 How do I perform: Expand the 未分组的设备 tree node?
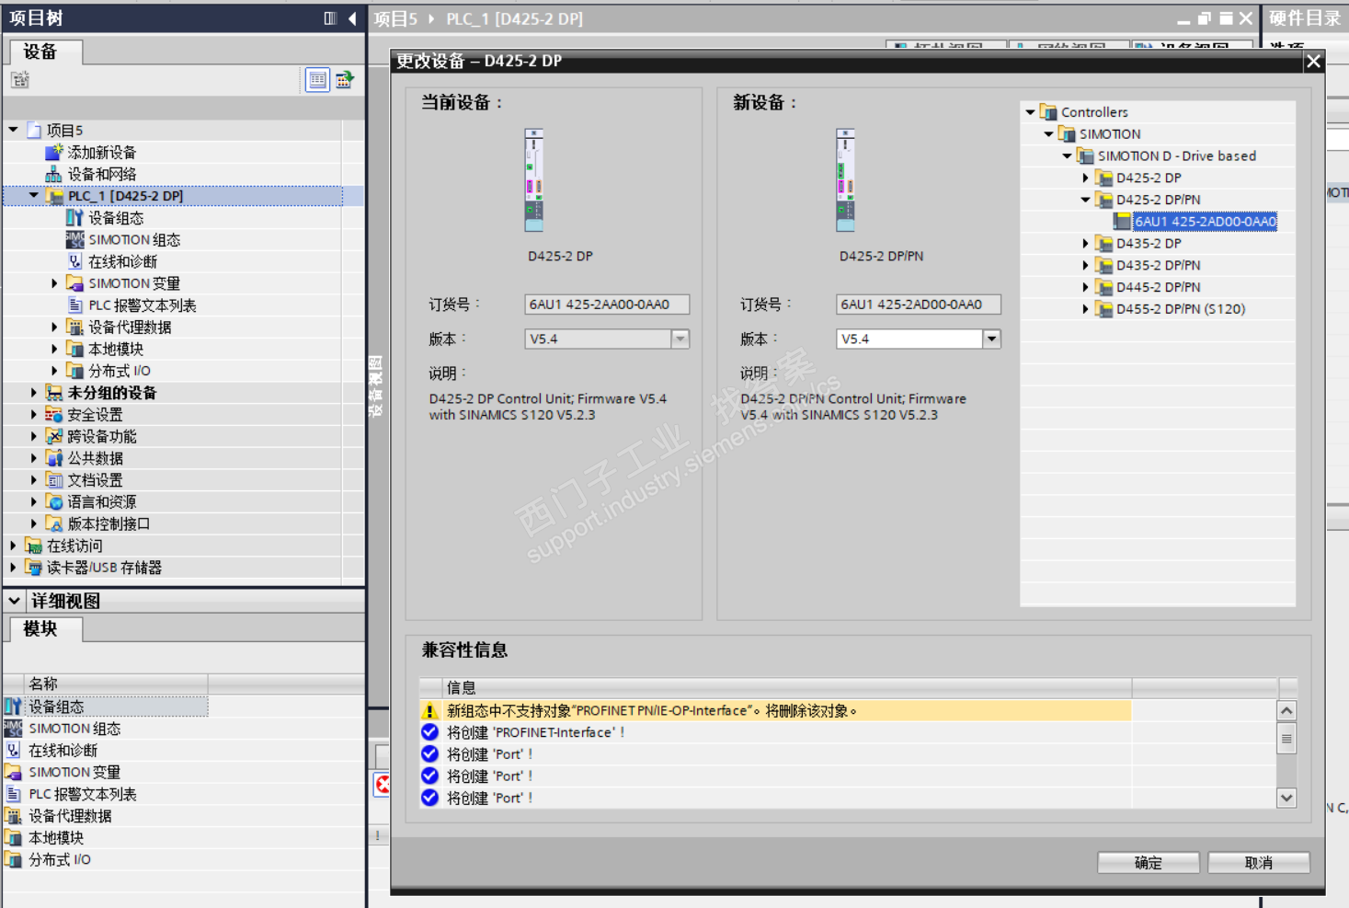pos(34,393)
